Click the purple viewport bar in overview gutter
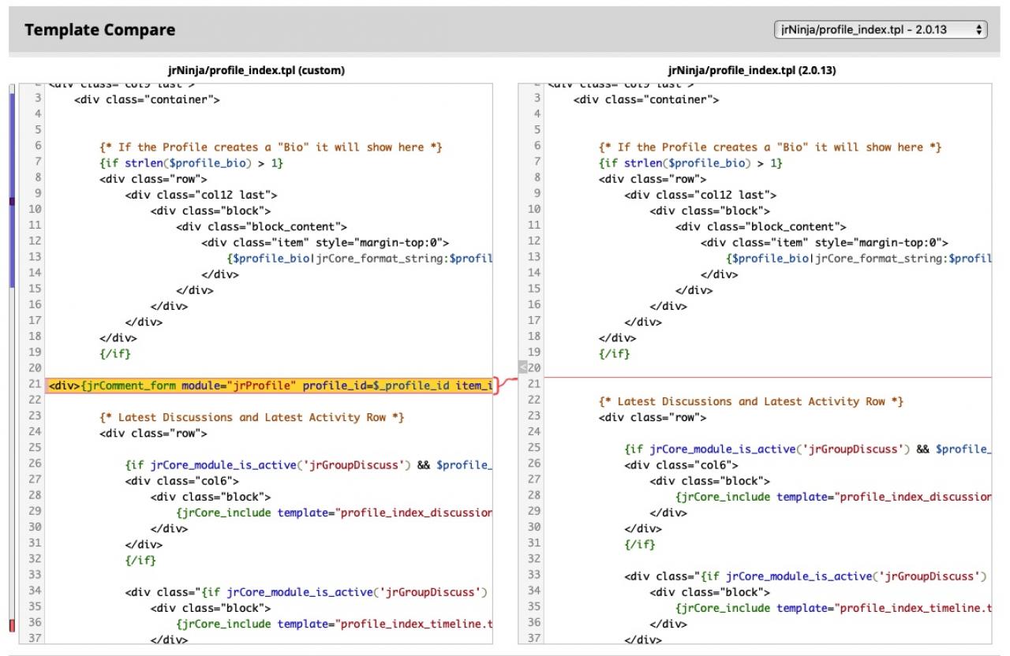 (11, 150)
